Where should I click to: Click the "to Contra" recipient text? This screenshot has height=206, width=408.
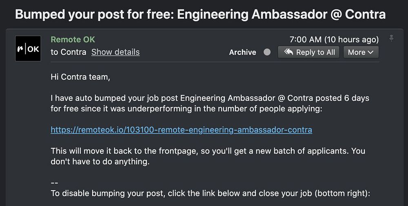click(68, 52)
